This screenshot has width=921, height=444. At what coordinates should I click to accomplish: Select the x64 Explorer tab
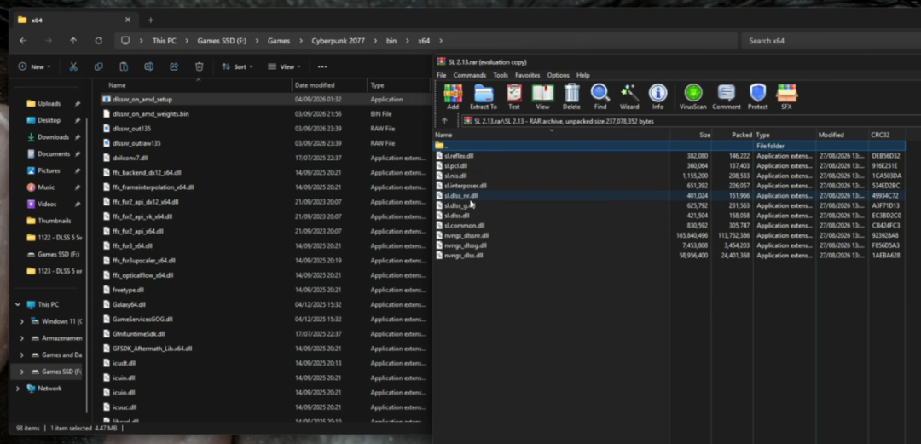pyautogui.click(x=74, y=20)
